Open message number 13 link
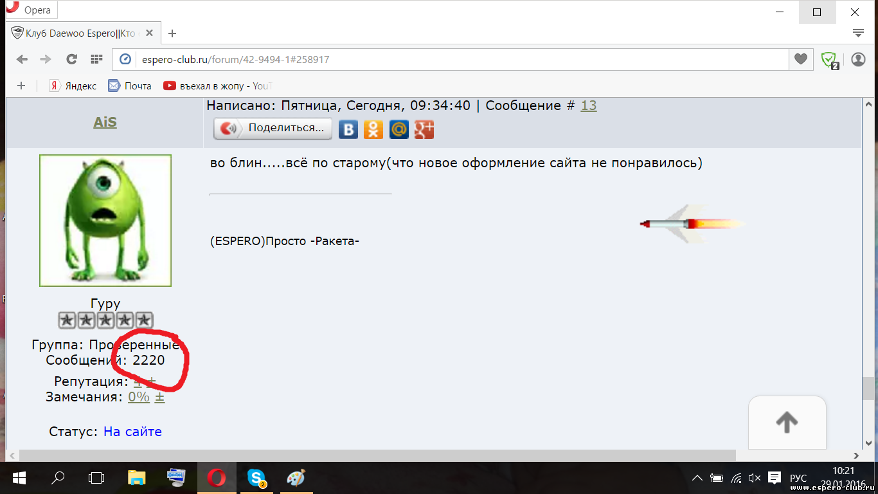This screenshot has height=494, width=878. (589, 105)
